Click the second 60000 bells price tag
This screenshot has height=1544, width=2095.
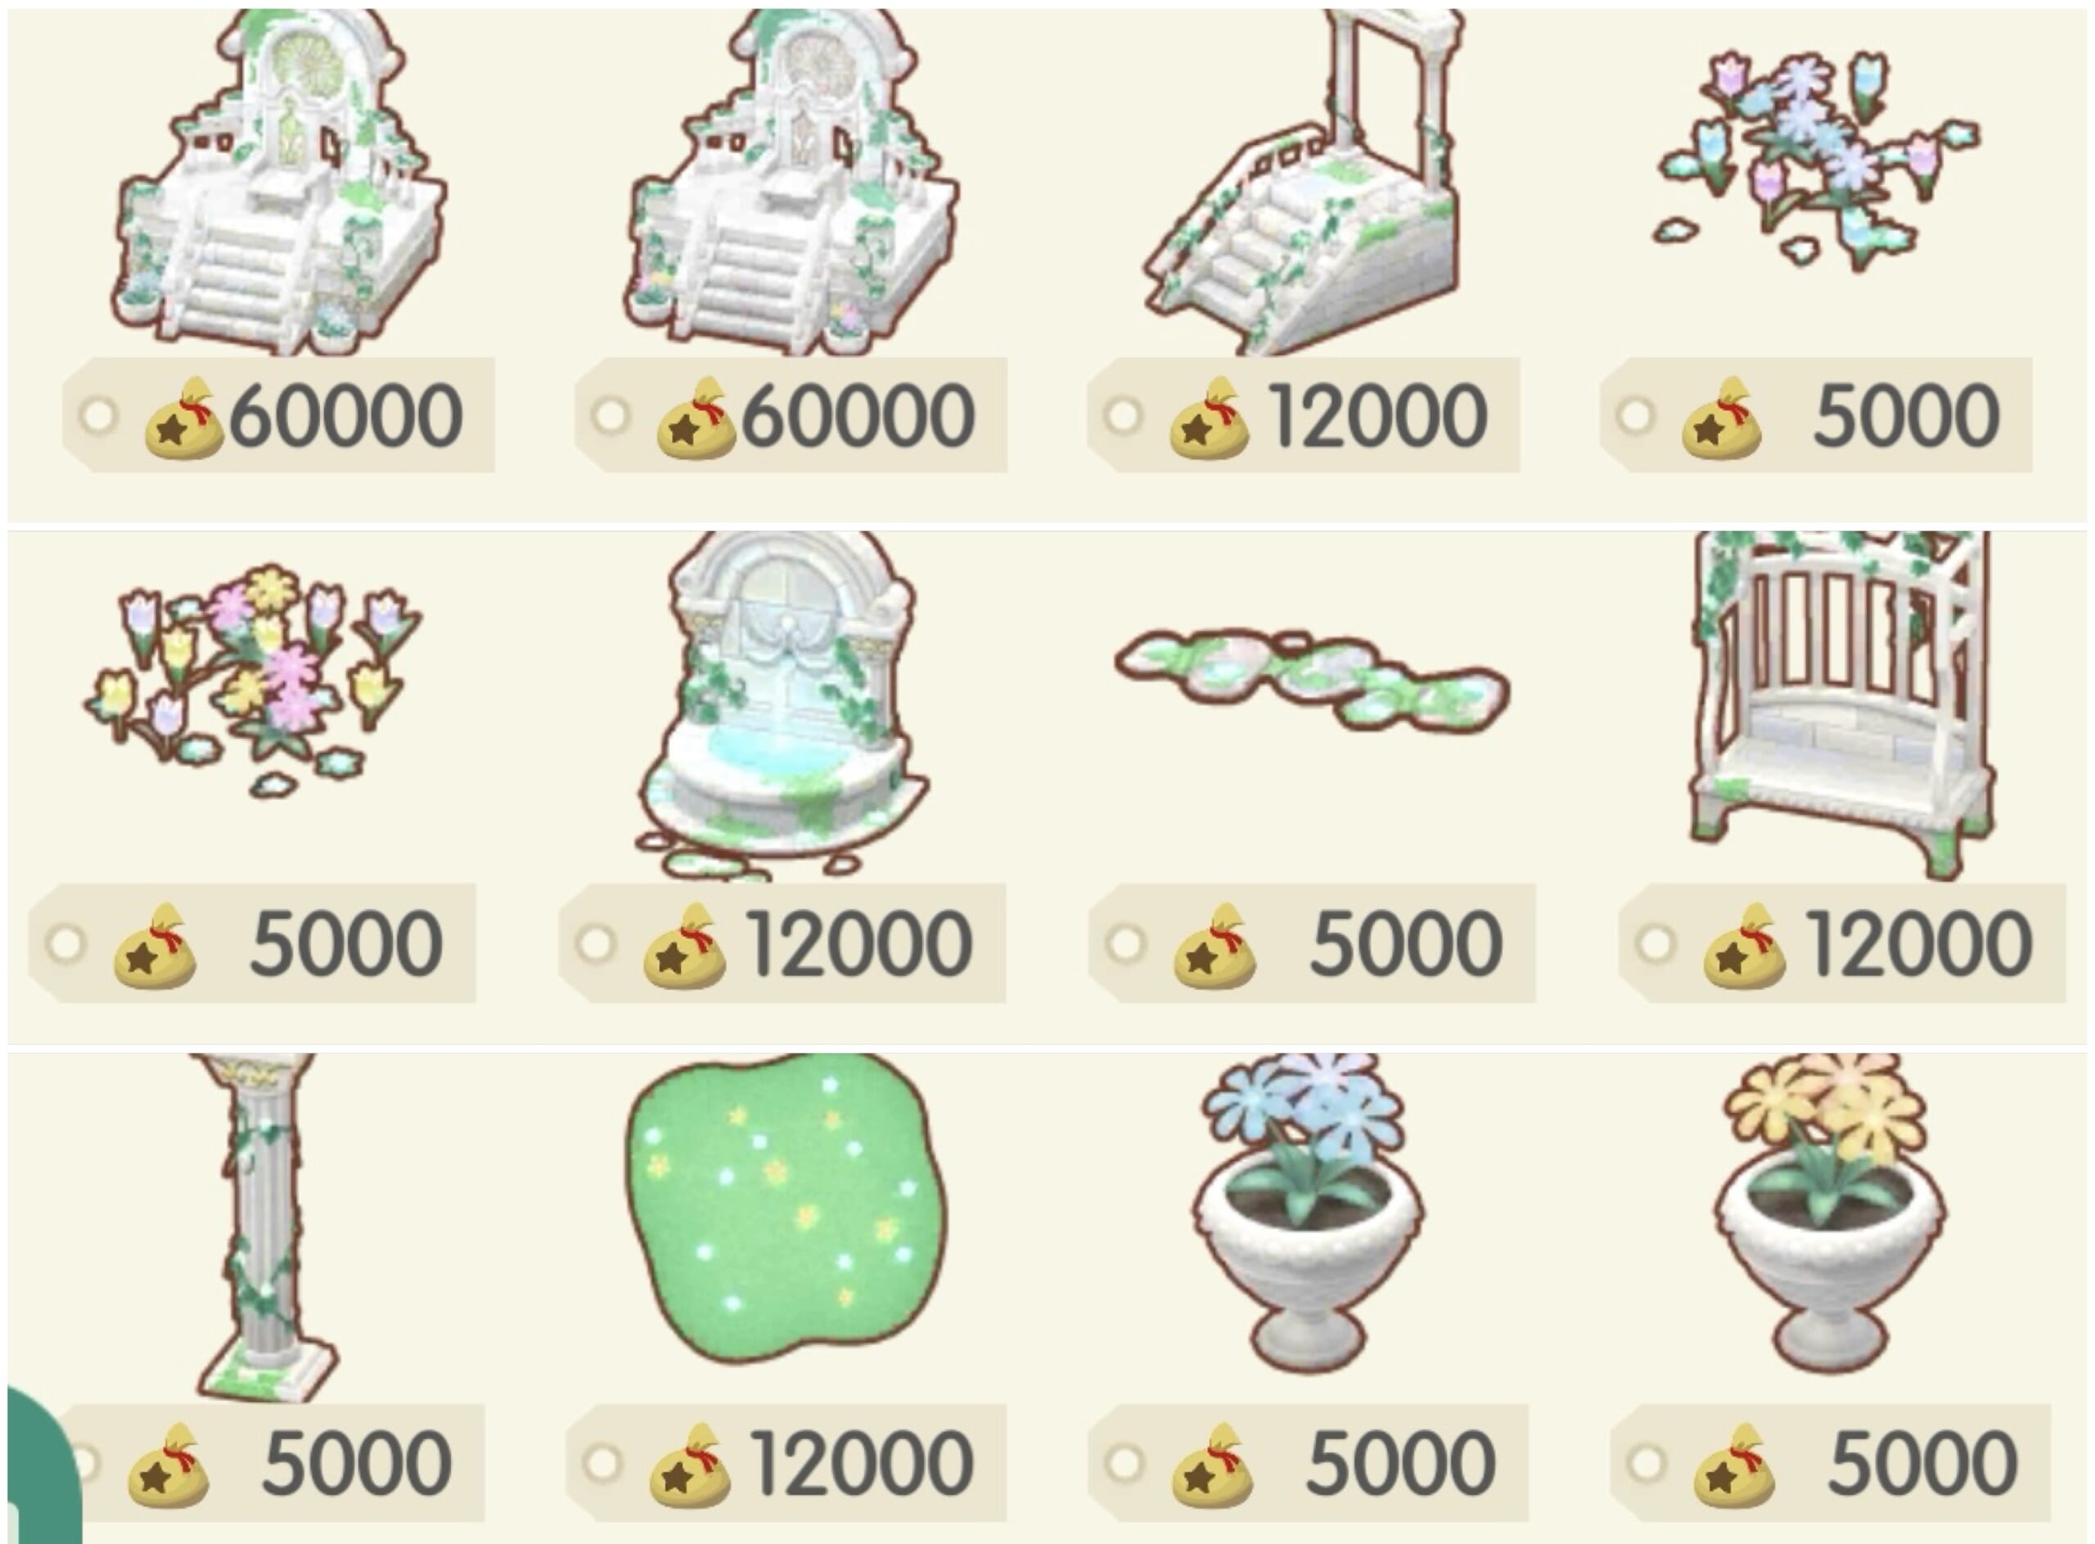click(791, 415)
